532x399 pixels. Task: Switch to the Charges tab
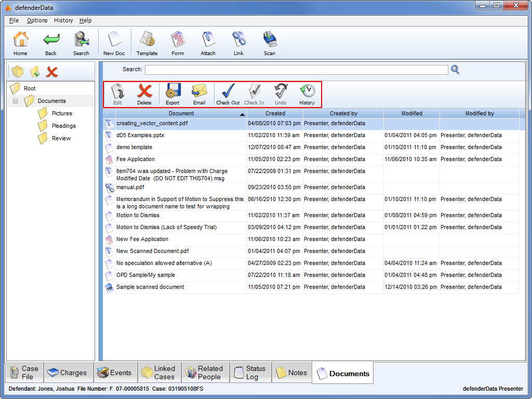click(68, 373)
